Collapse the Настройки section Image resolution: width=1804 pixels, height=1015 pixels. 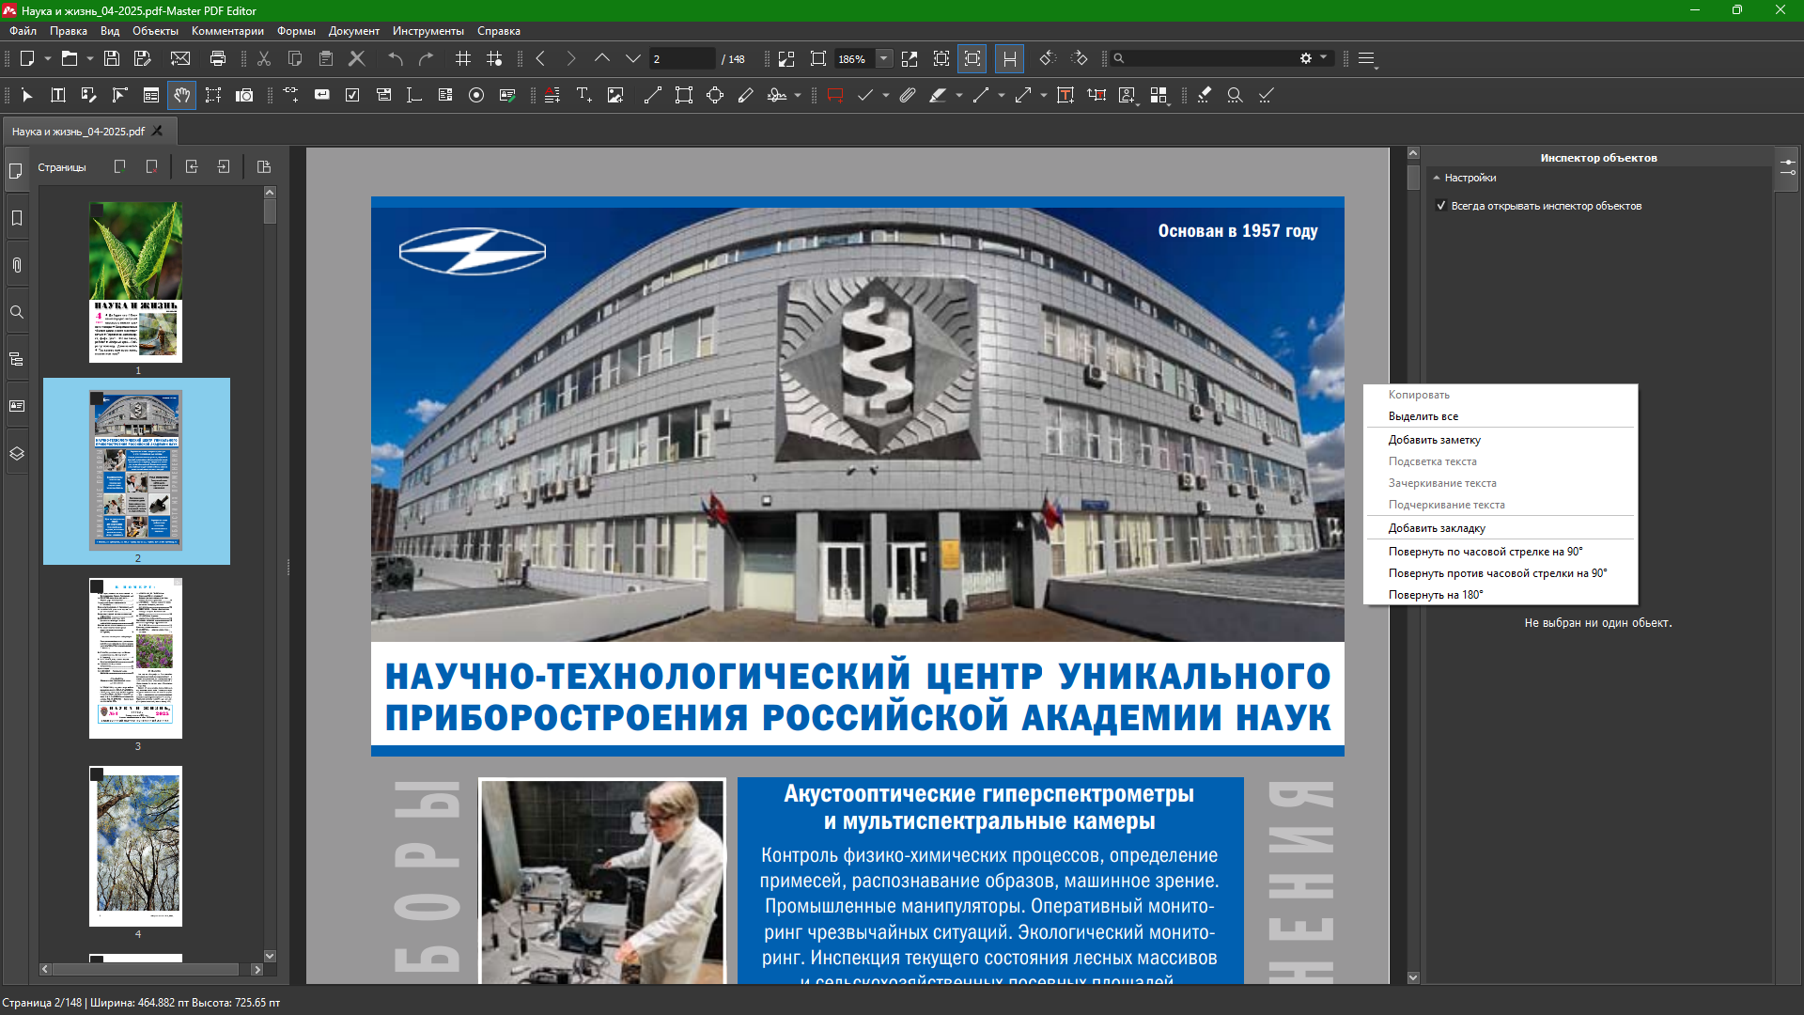point(1437,178)
